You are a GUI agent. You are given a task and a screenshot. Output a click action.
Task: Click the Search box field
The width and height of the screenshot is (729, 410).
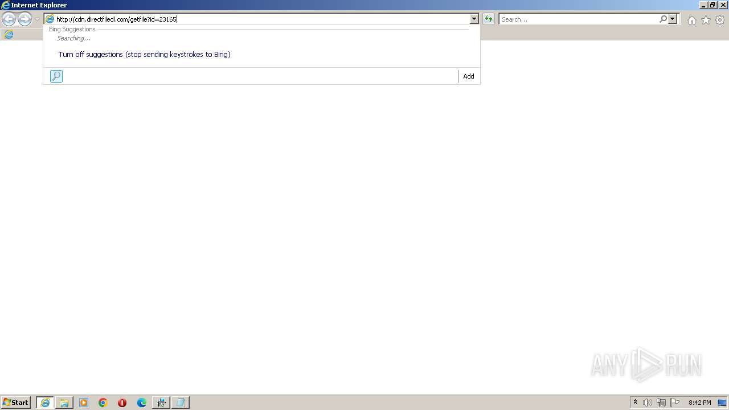pyautogui.click(x=579, y=19)
